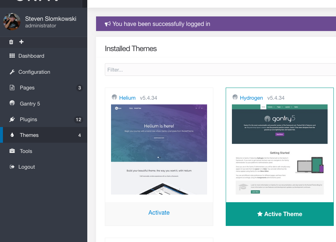Click the Helium version v5.4.34 text

click(x=149, y=98)
